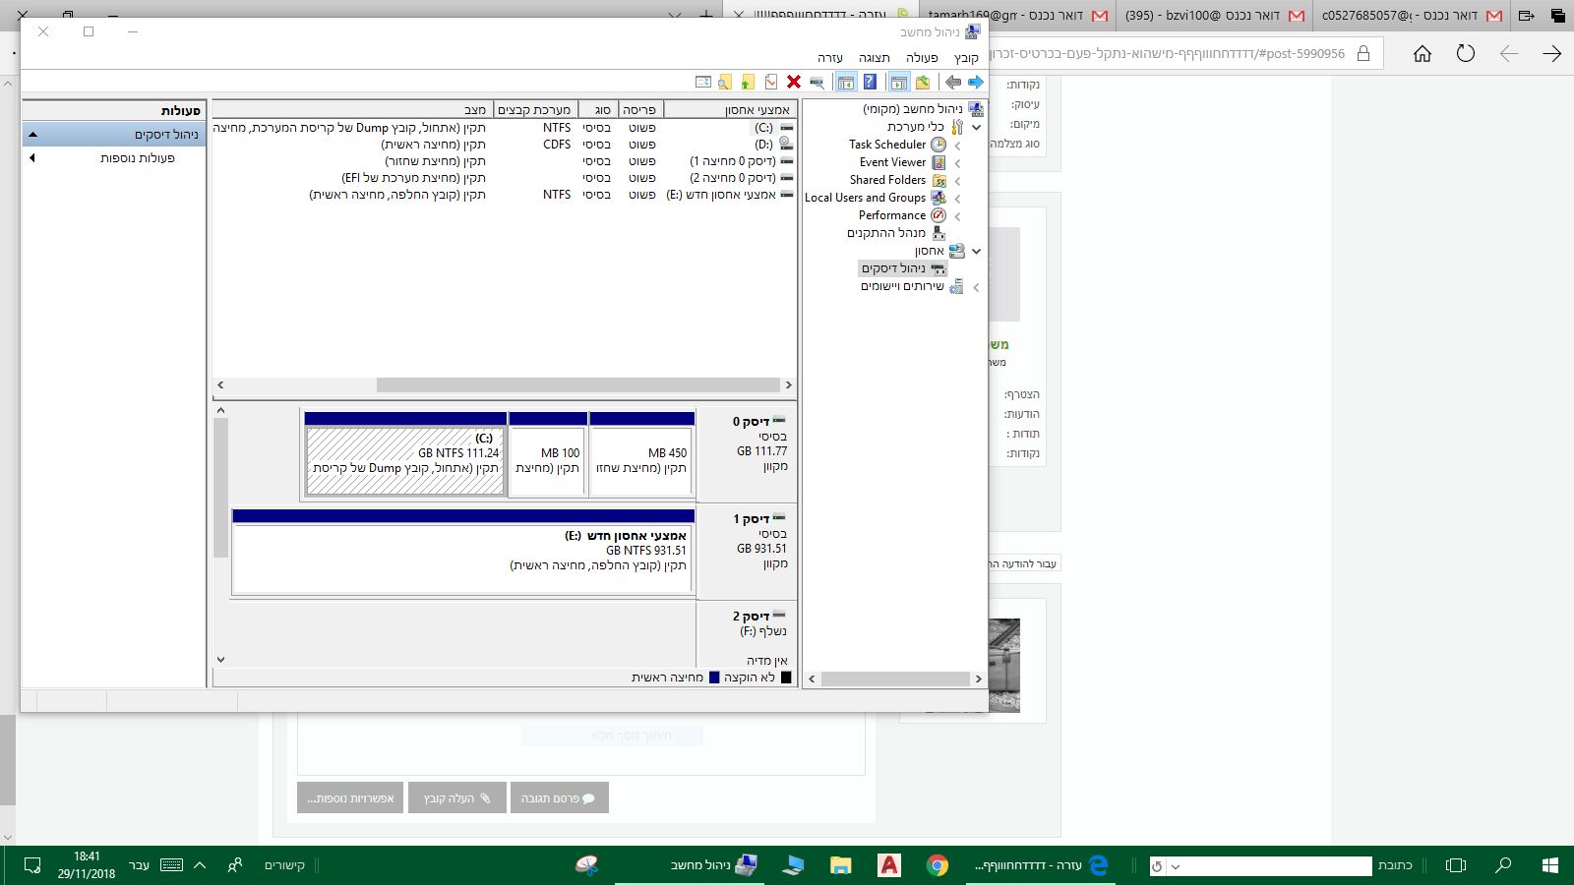Click the דיסק 1 disk label box
The image size is (1574, 885).
click(x=745, y=551)
